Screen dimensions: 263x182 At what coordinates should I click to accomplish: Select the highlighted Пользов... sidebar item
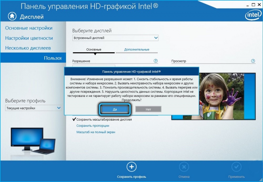click(x=33, y=58)
